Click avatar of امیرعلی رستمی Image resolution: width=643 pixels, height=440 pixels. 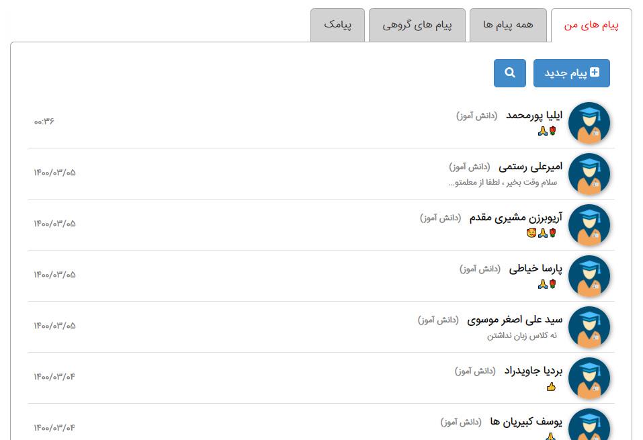pyautogui.click(x=589, y=174)
